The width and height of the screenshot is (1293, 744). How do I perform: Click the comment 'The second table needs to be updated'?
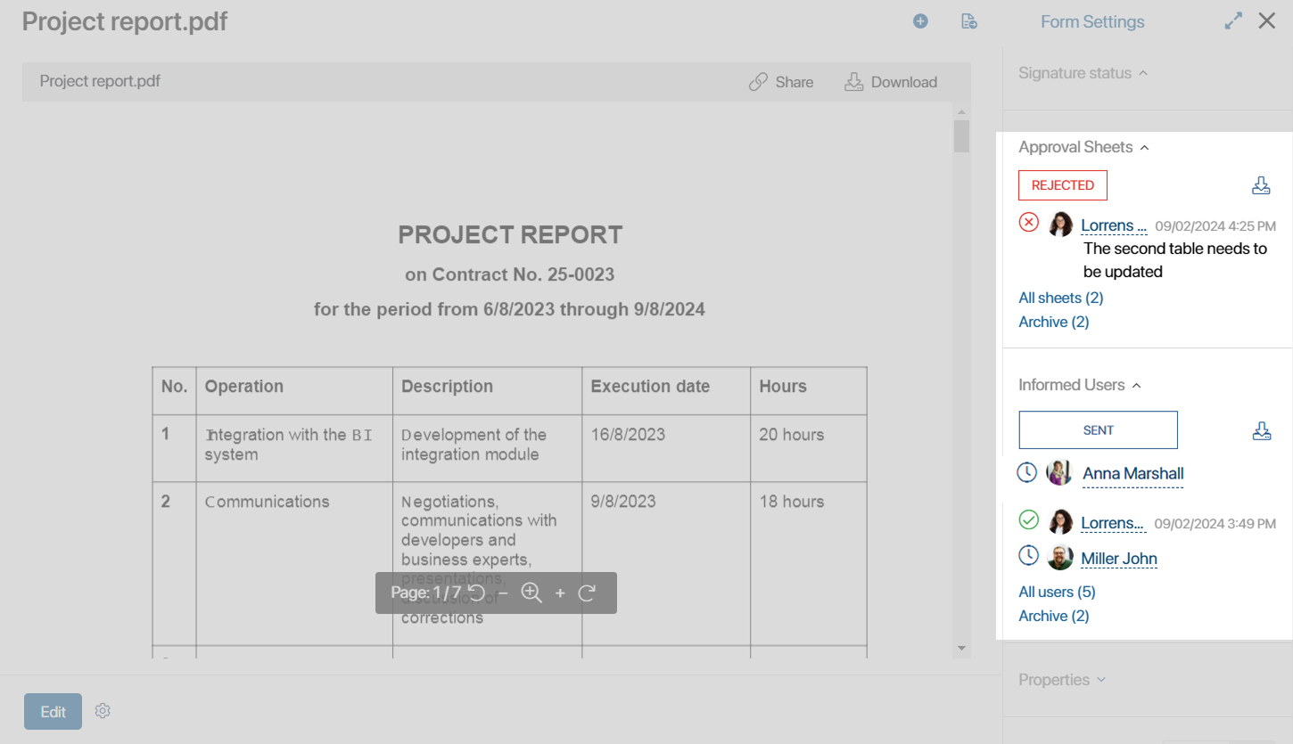pyautogui.click(x=1175, y=260)
